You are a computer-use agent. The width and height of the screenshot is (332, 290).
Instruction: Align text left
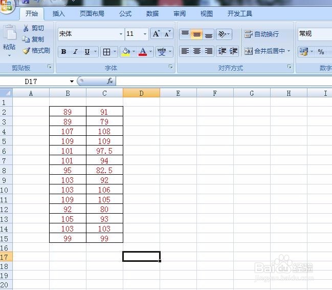[x=185, y=51]
